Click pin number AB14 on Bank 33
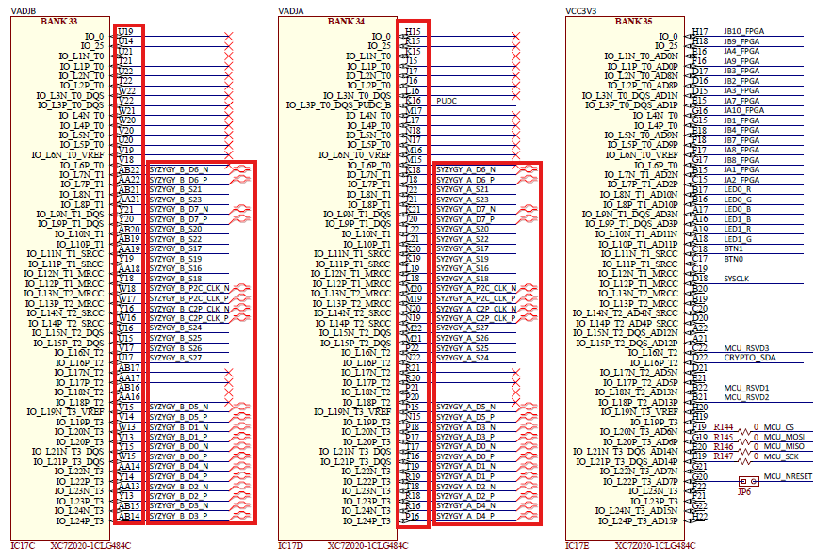The height and width of the screenshot is (560, 831). [x=129, y=516]
